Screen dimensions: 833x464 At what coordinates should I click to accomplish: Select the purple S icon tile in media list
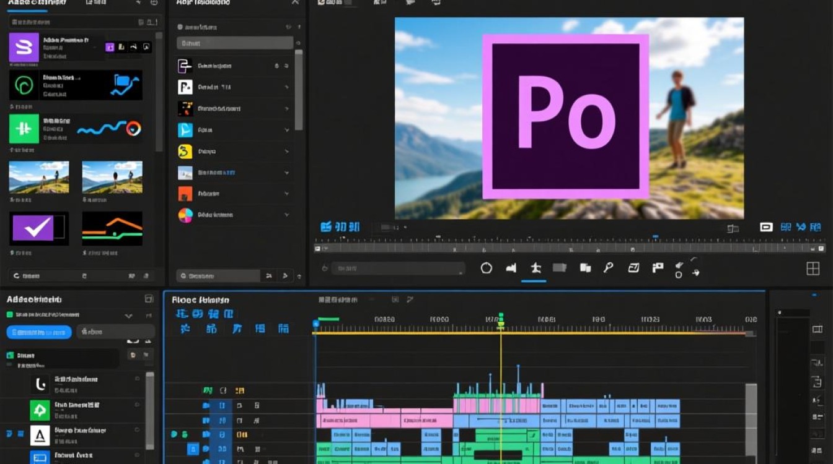(x=24, y=47)
